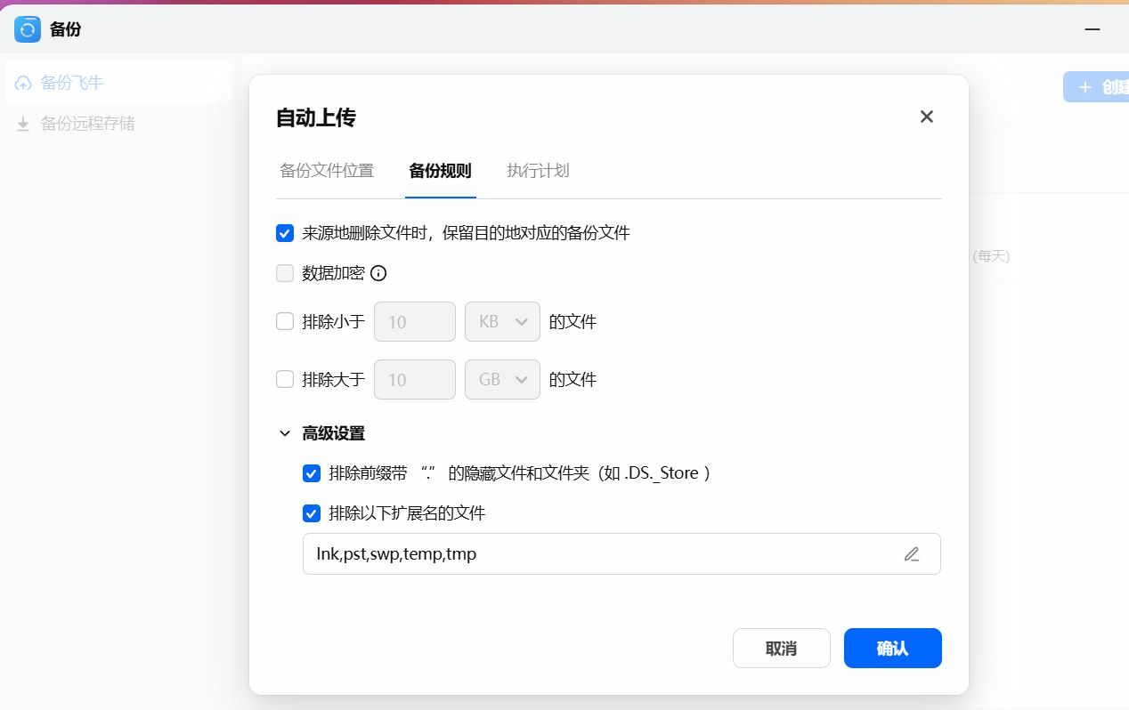Minimize the backup window
Image resolution: width=1129 pixels, height=710 pixels.
point(1092,29)
